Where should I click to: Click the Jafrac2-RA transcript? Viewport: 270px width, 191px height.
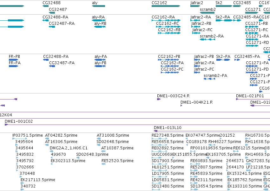coord(195,20)
